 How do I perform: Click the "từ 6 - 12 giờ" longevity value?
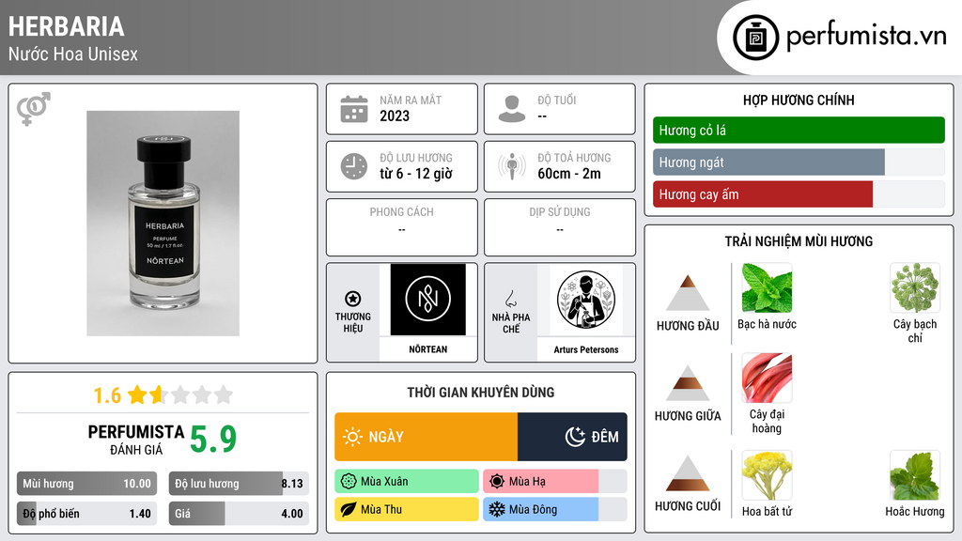(x=416, y=174)
